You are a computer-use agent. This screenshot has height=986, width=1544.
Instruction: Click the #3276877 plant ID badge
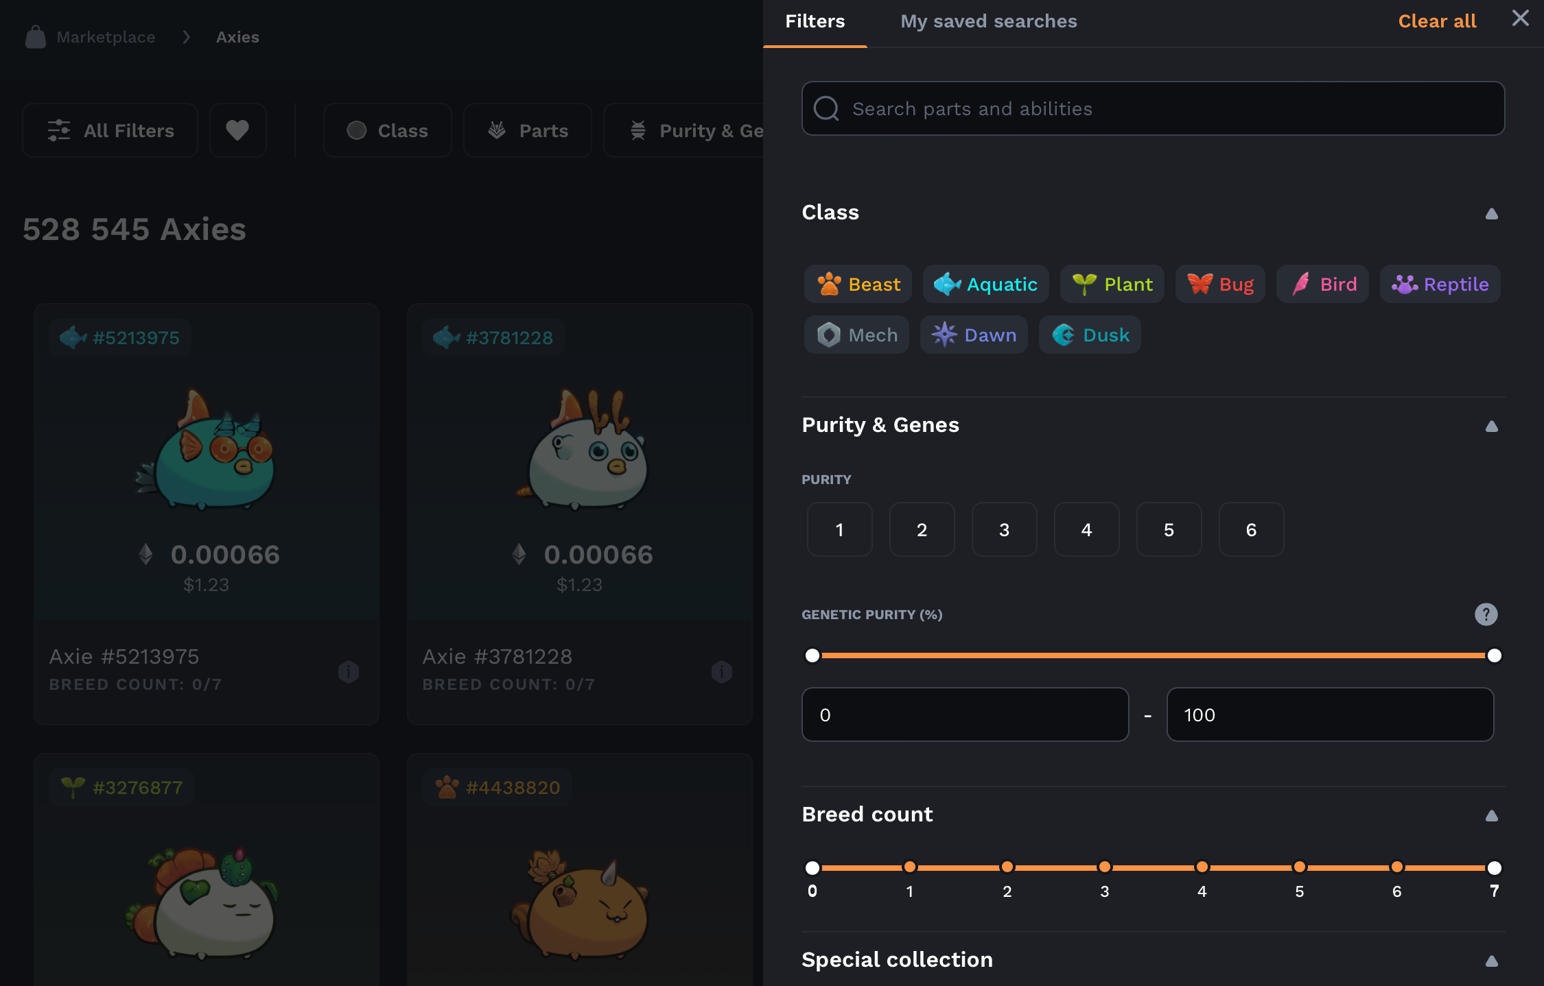(121, 787)
